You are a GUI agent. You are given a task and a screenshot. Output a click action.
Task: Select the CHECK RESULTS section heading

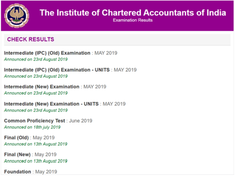31,40
